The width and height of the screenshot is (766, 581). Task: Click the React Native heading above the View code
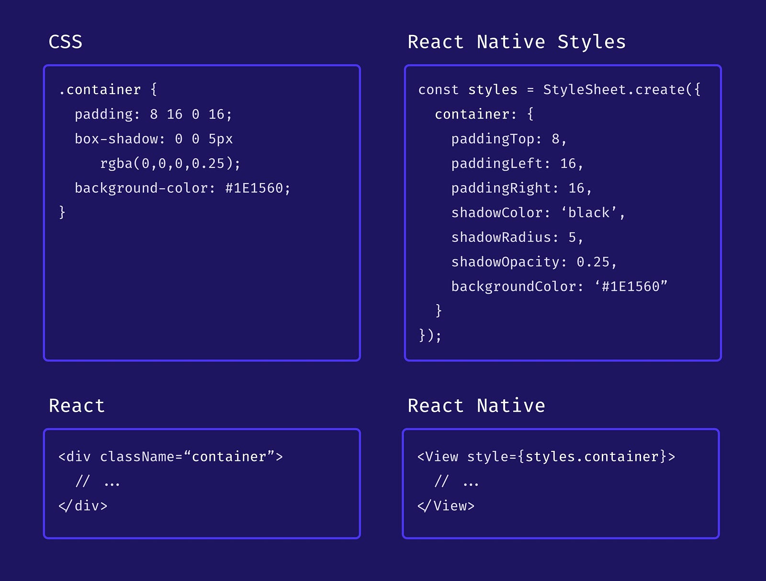point(476,406)
